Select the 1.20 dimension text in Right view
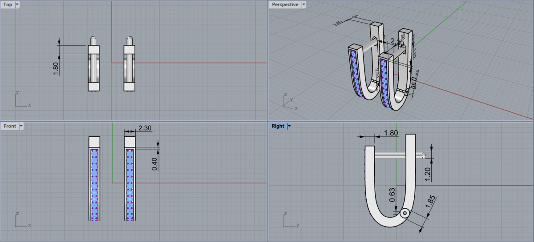 [x=428, y=174]
